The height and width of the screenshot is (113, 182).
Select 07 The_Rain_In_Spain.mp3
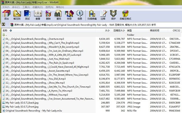tap(40, 63)
